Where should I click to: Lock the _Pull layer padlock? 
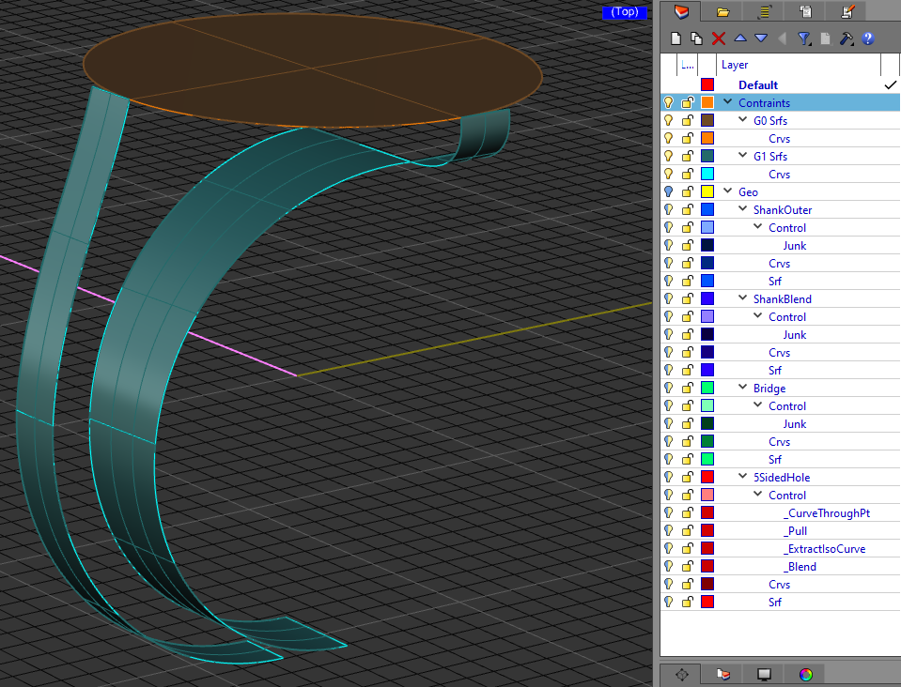coord(687,530)
